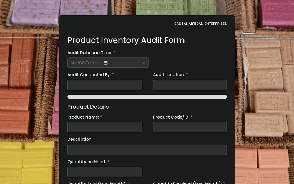The width and height of the screenshot is (294, 184).
Task: Click the Product Inventory Audit Form title
Action: [x=126, y=40]
